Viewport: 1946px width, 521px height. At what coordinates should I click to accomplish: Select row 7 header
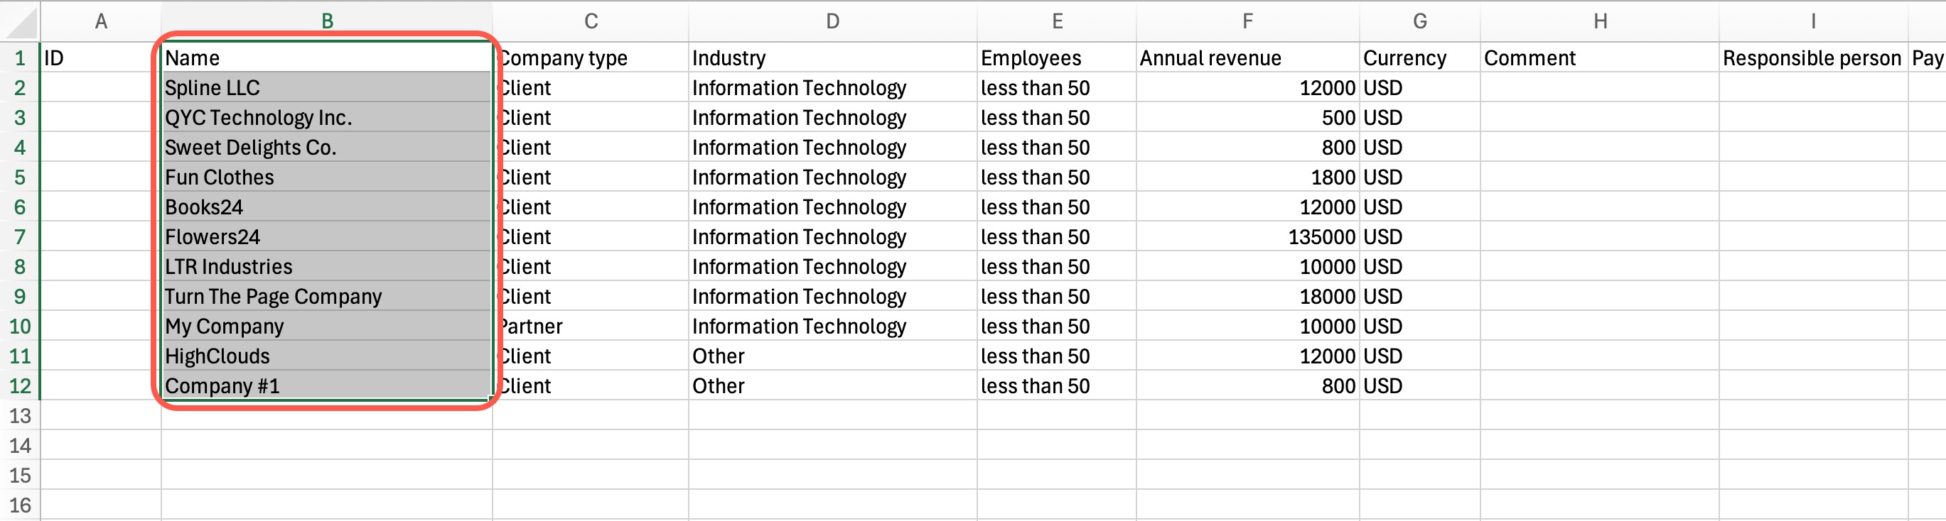coord(20,237)
